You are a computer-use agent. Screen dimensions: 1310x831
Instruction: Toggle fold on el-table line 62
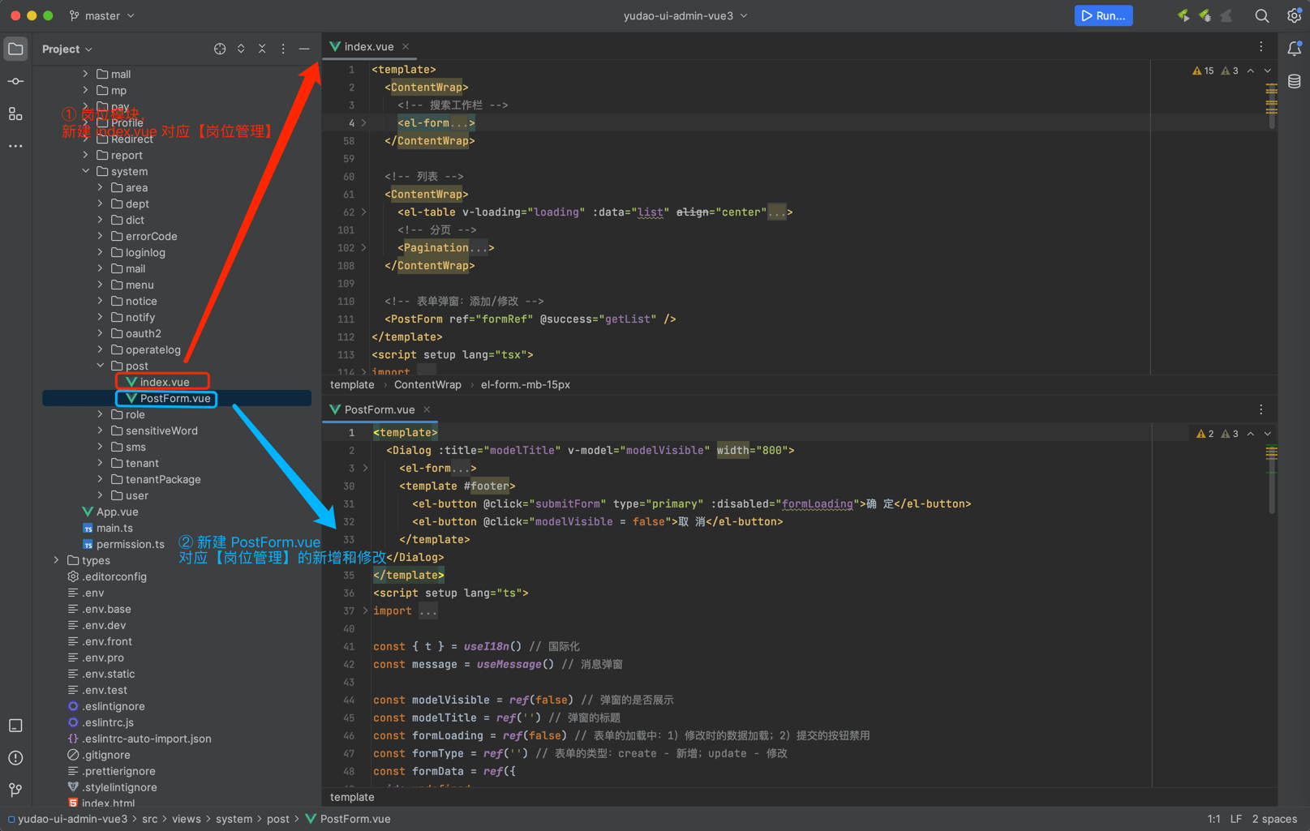click(x=364, y=212)
